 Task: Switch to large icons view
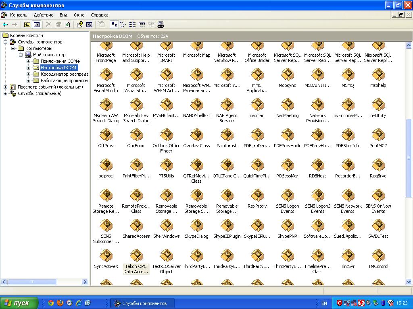[x=114, y=25]
